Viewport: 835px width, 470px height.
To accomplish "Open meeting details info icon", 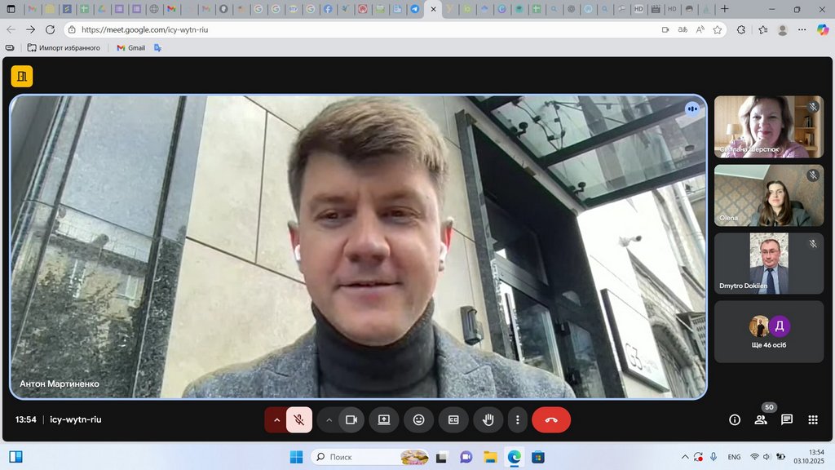I will (735, 419).
